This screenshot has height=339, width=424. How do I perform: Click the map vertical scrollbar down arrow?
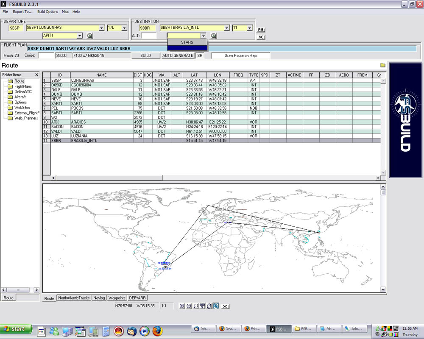click(x=383, y=289)
